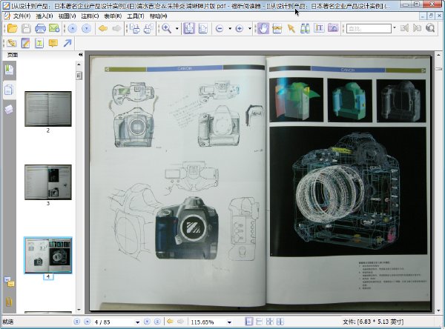Open the comments panel in sidebar
445x329 pixels.
9,282
